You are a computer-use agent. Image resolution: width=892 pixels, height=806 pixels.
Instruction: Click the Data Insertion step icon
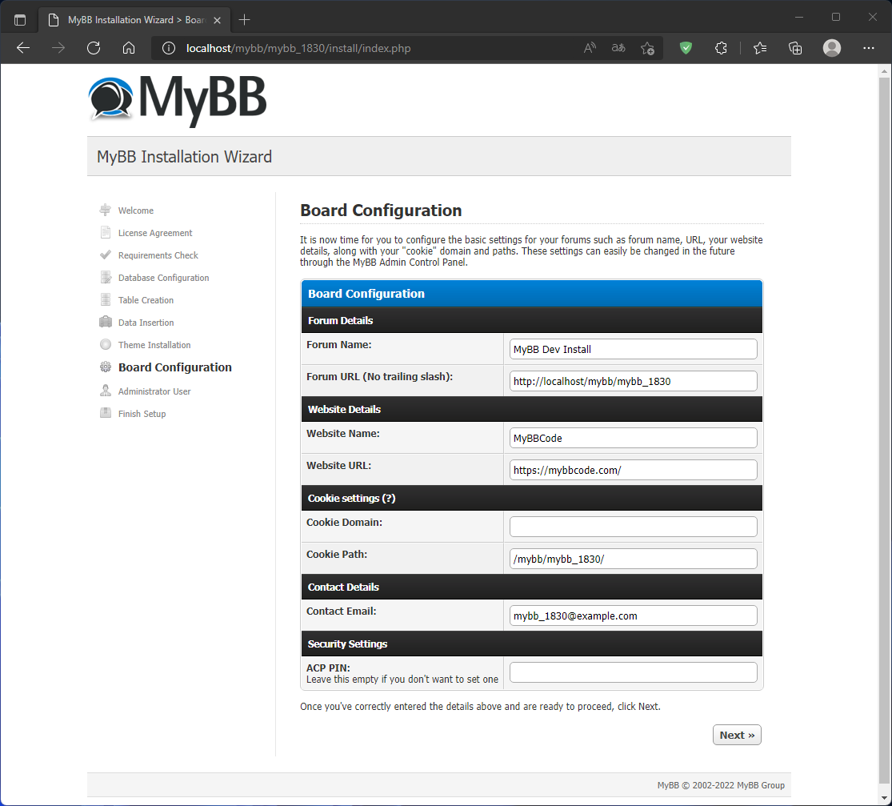(x=106, y=323)
